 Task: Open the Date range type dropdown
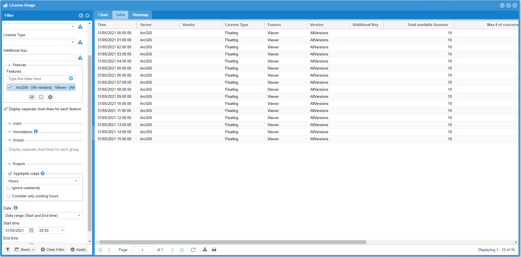coord(79,215)
